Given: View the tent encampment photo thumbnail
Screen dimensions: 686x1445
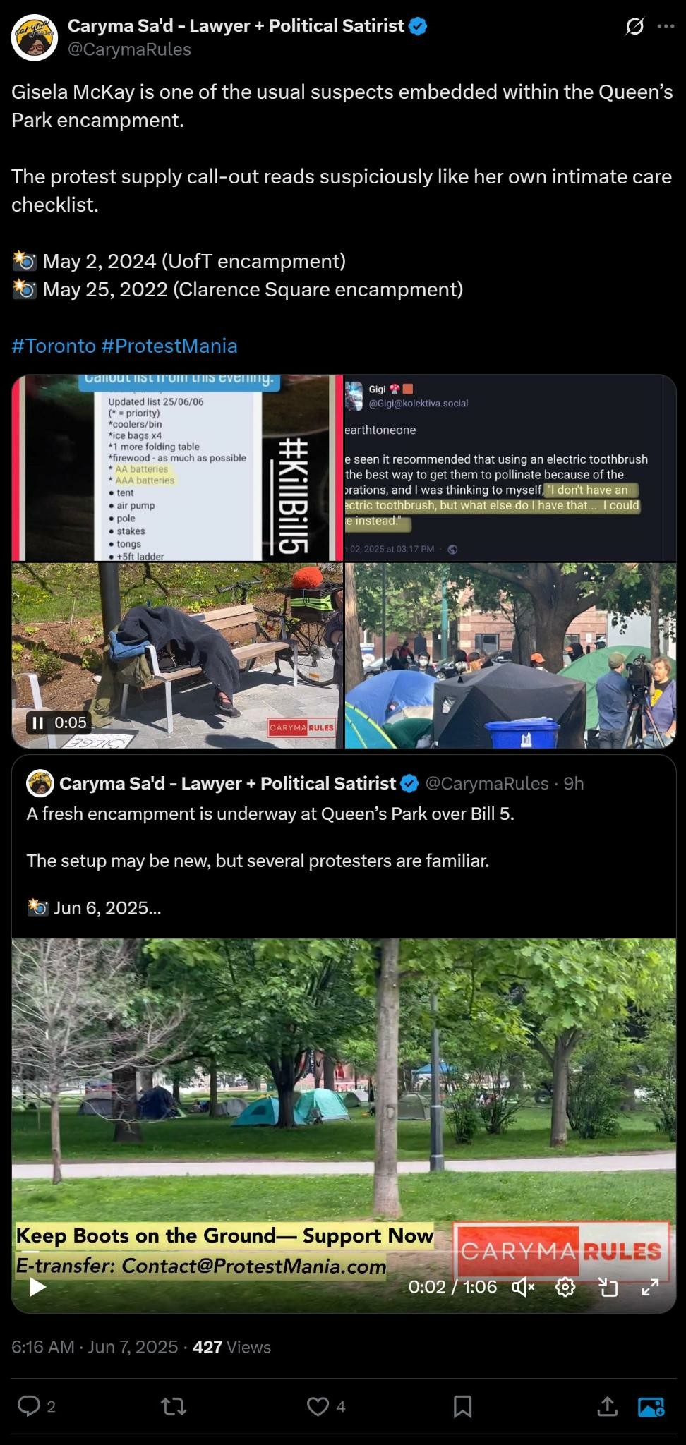Looking at the screenshot, I should click(510, 655).
